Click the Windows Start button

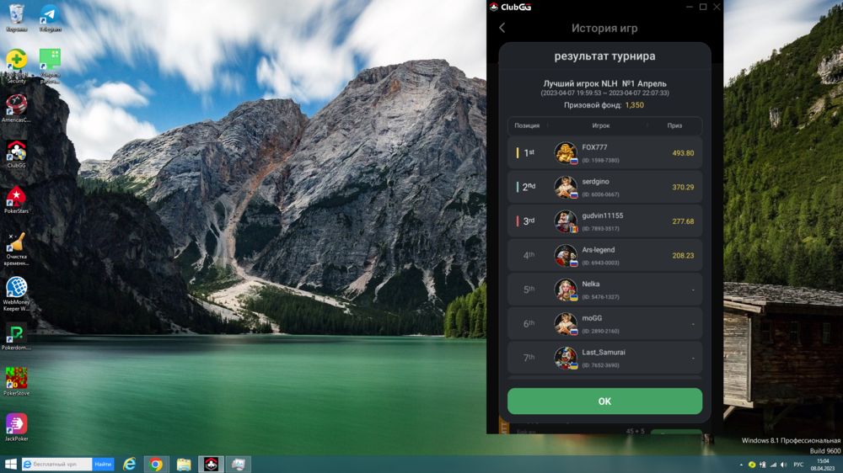(x=11, y=464)
